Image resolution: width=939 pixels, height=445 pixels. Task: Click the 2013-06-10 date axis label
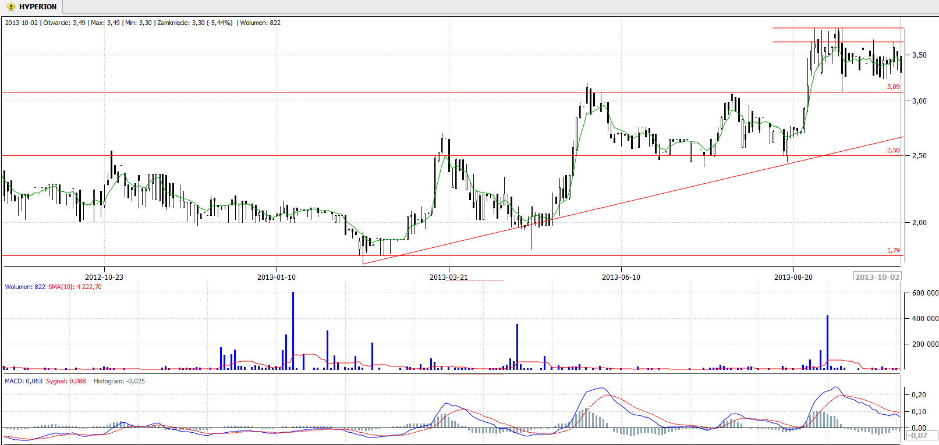(x=621, y=277)
